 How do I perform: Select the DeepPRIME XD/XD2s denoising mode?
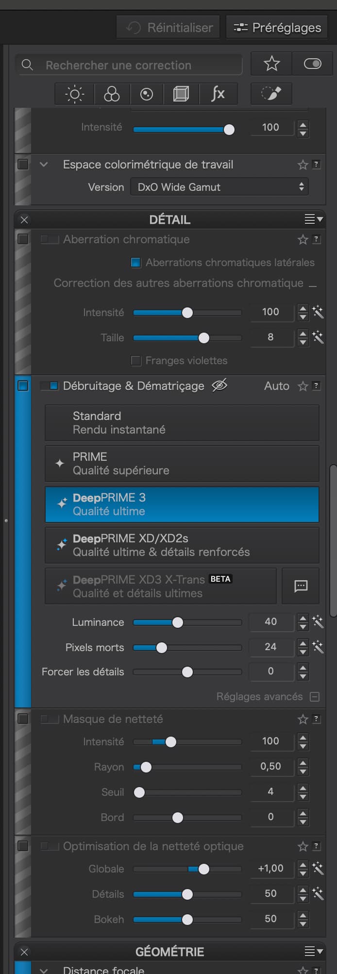[x=182, y=545]
